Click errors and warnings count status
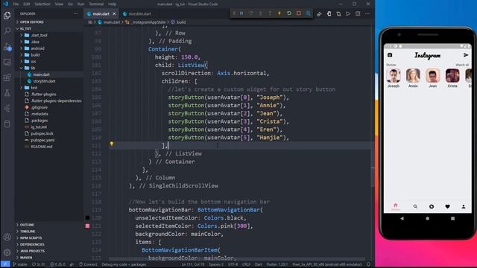Screen dimensions: 477x268 (x=58, y=264)
